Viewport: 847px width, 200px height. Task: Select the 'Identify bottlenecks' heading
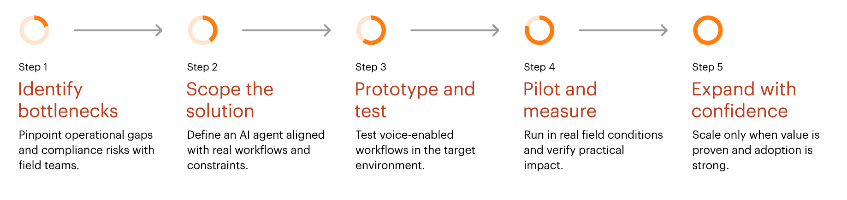[68, 100]
